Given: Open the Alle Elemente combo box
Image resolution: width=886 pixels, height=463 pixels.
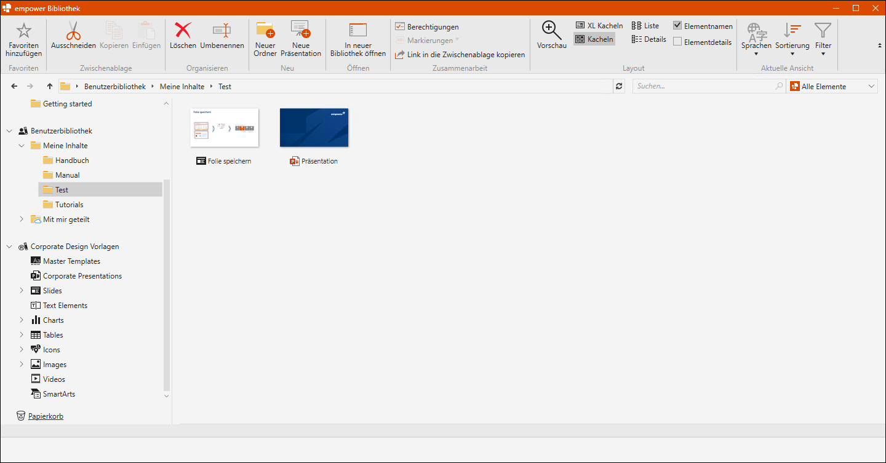Looking at the screenshot, I should tap(832, 87).
